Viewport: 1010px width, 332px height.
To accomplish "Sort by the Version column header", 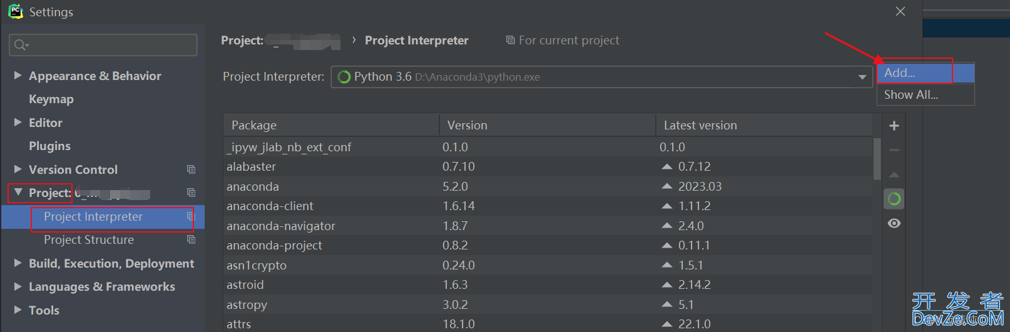I will (x=548, y=125).
